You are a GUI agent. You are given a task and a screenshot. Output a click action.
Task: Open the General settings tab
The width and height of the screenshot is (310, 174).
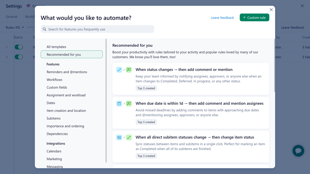[x=12, y=17]
